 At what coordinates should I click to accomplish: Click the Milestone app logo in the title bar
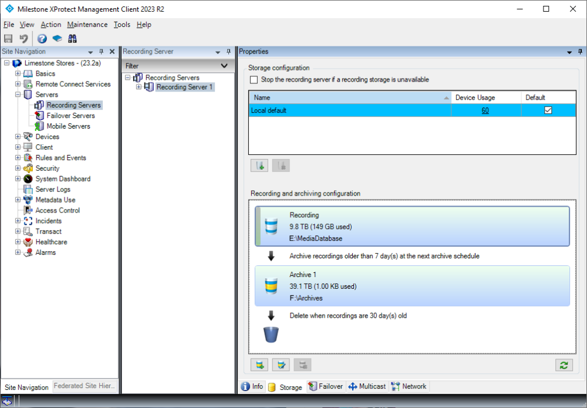coord(9,9)
